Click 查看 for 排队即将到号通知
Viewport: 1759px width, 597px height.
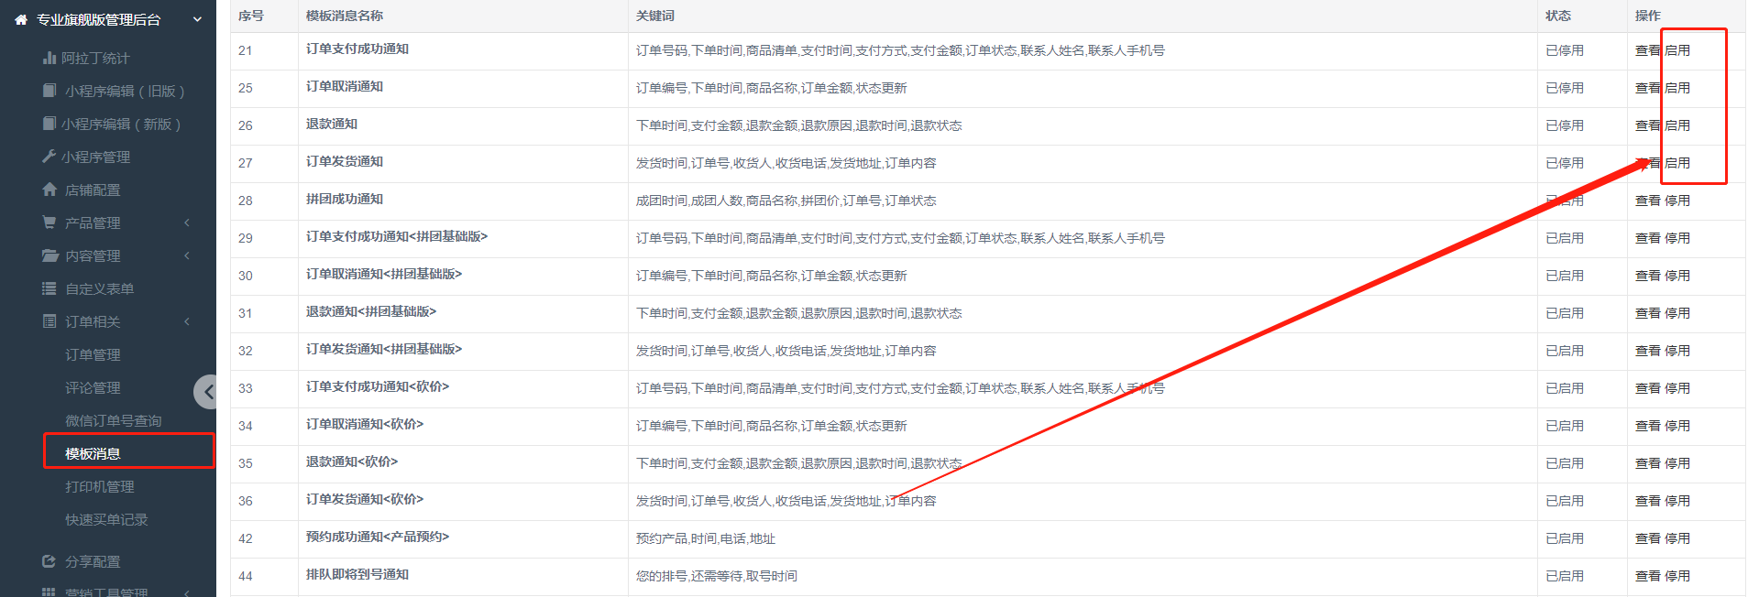[x=1647, y=576]
